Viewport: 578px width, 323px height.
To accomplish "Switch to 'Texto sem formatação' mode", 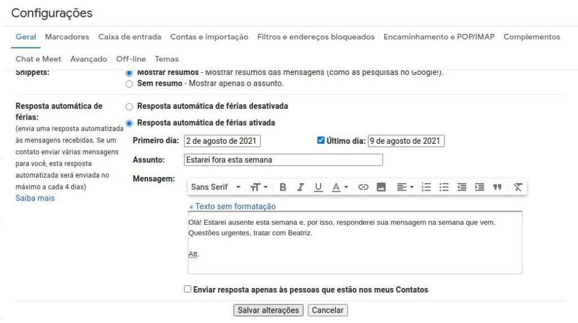I will coord(233,206).
